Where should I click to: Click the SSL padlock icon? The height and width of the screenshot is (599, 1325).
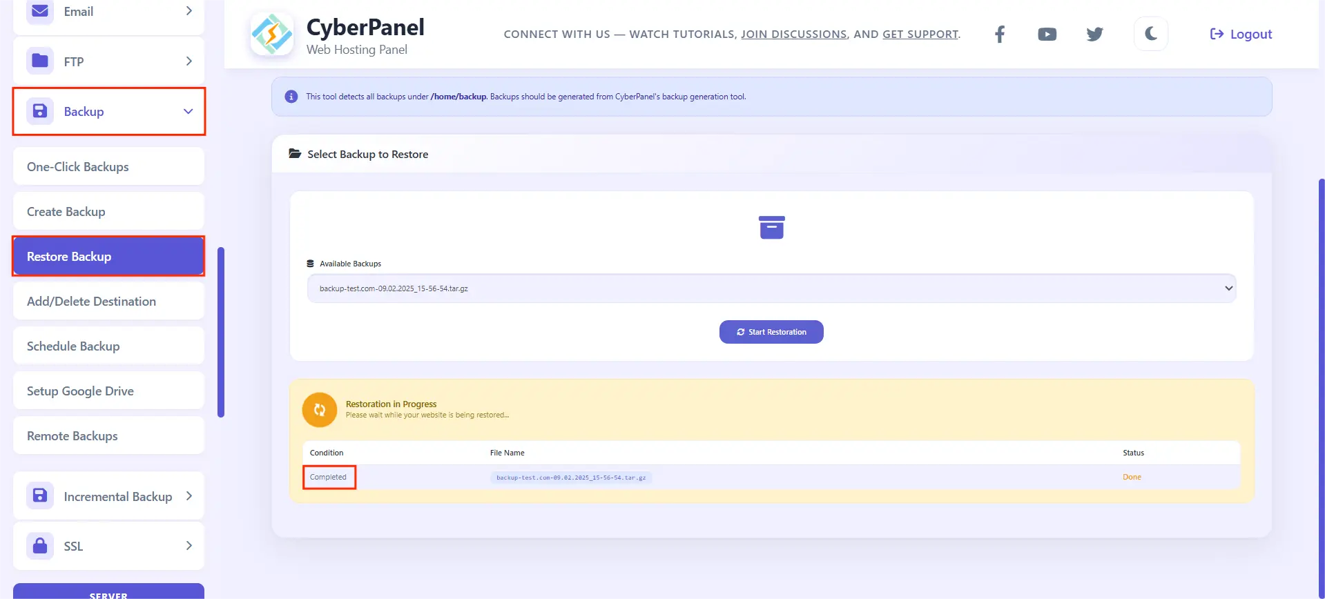pos(40,546)
